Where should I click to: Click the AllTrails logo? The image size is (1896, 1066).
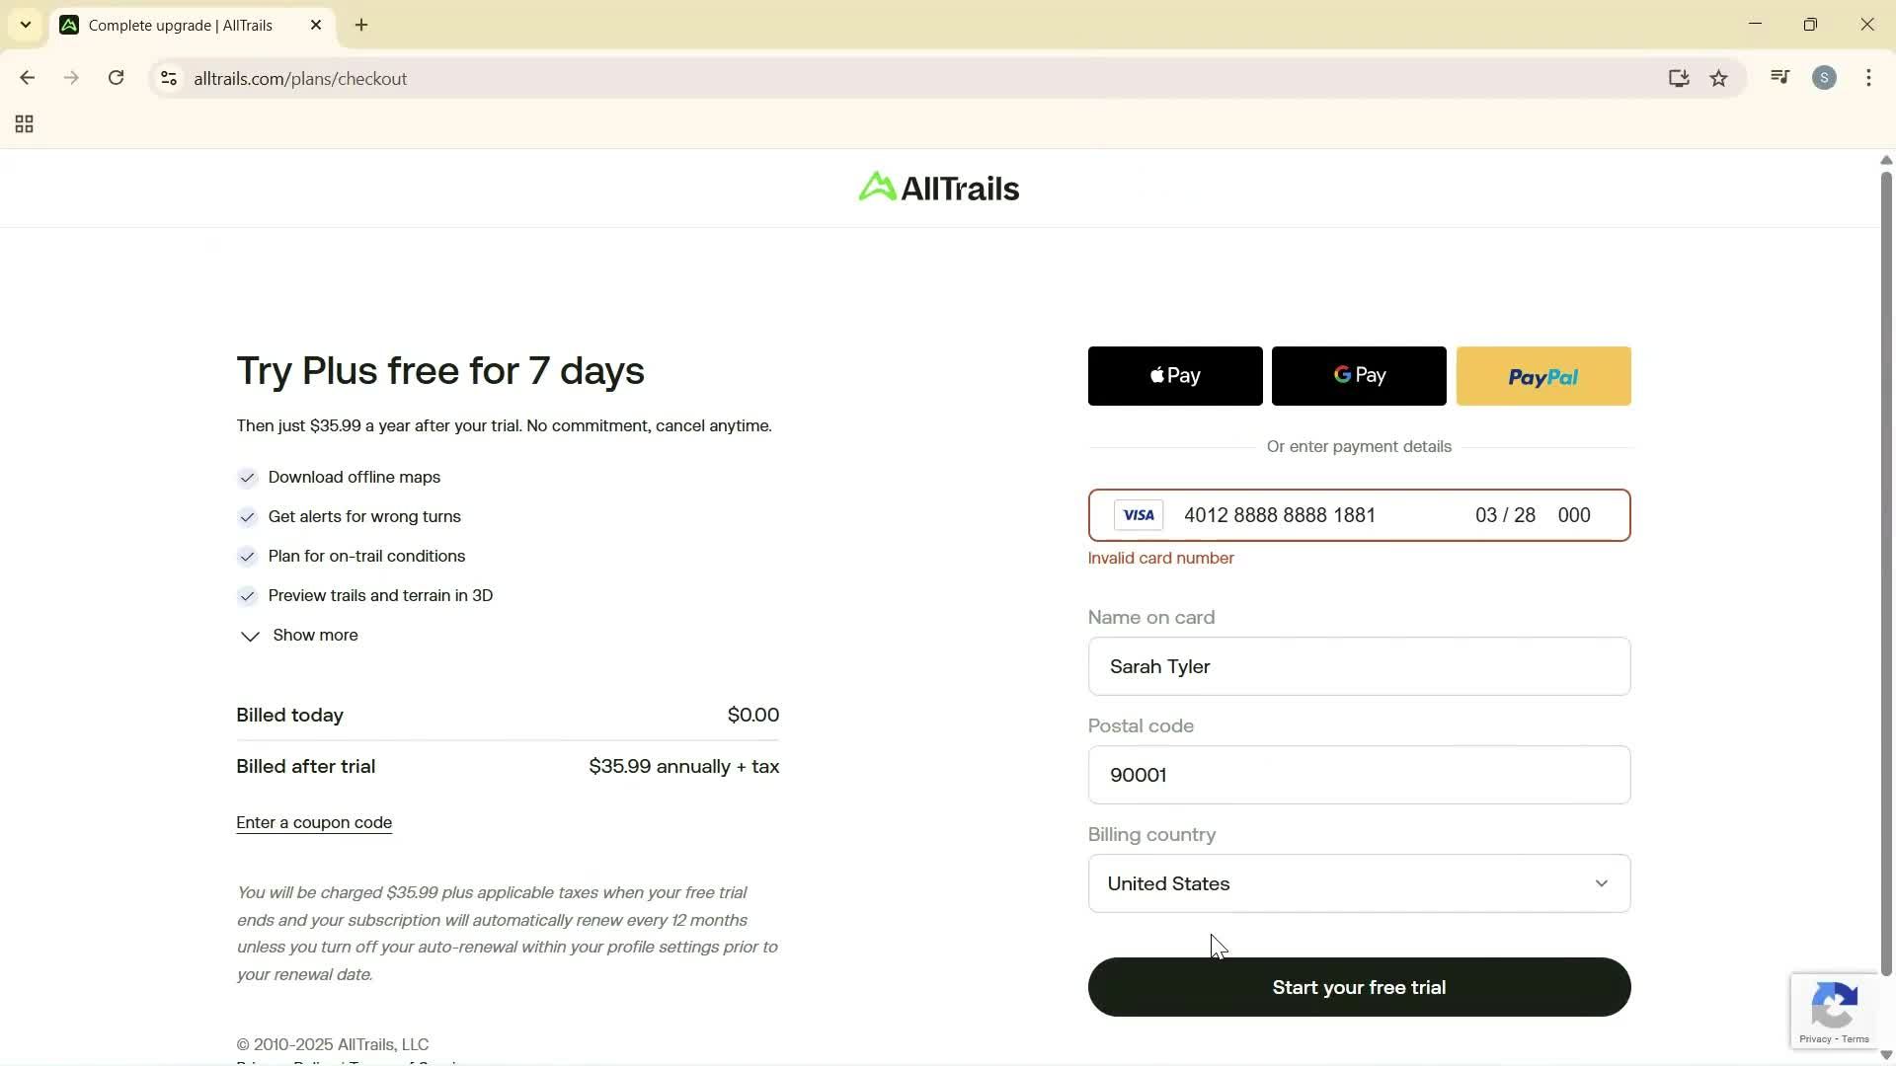936,188
